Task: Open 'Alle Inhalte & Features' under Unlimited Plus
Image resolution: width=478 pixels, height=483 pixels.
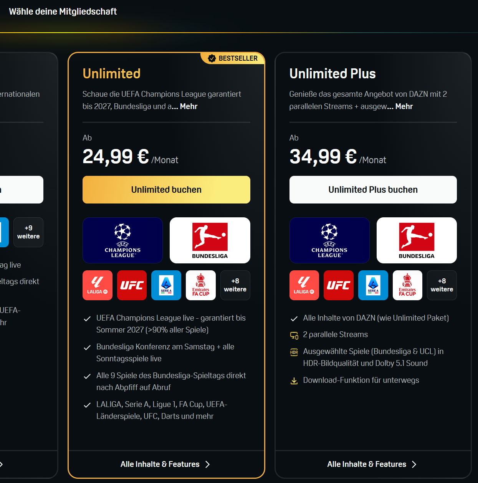Action: 372,464
